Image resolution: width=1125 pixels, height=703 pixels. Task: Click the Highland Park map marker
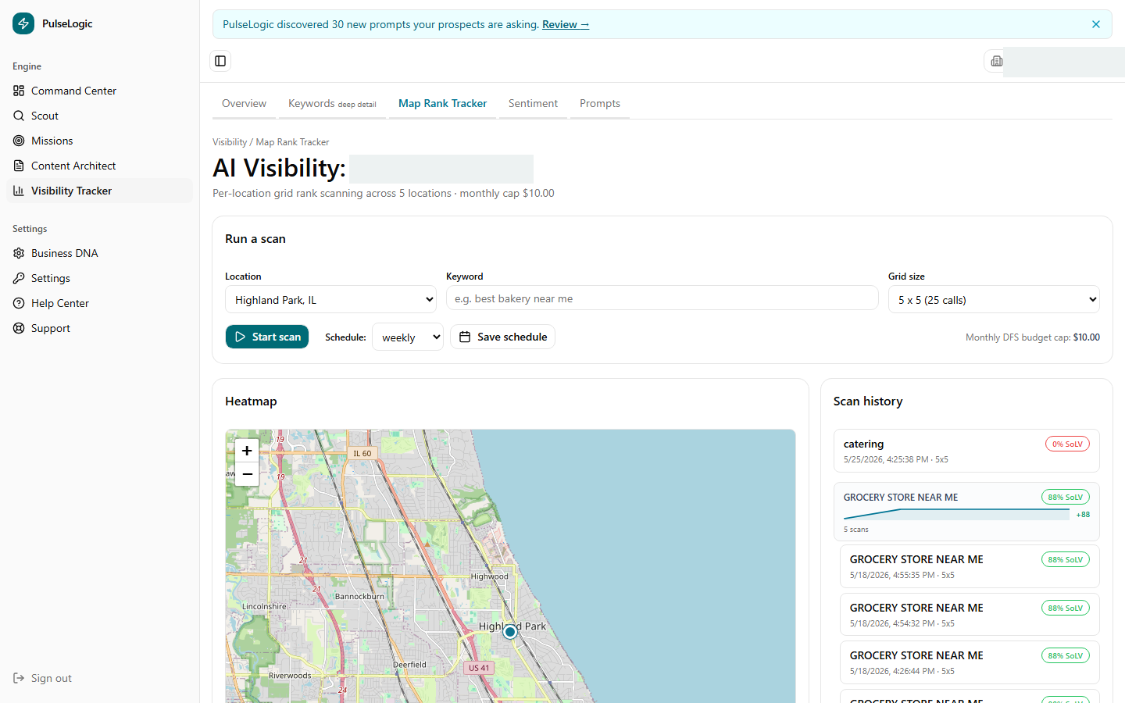(510, 631)
